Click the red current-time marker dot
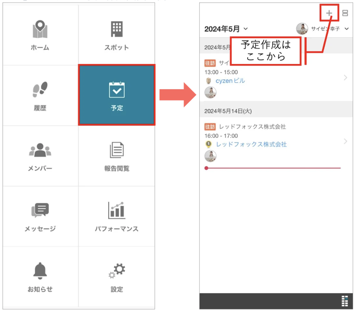This screenshot has width=357, height=314. pyautogui.click(x=206, y=168)
